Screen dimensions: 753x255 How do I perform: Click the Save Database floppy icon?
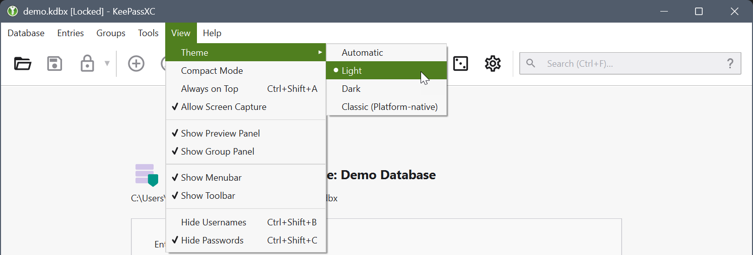54,64
